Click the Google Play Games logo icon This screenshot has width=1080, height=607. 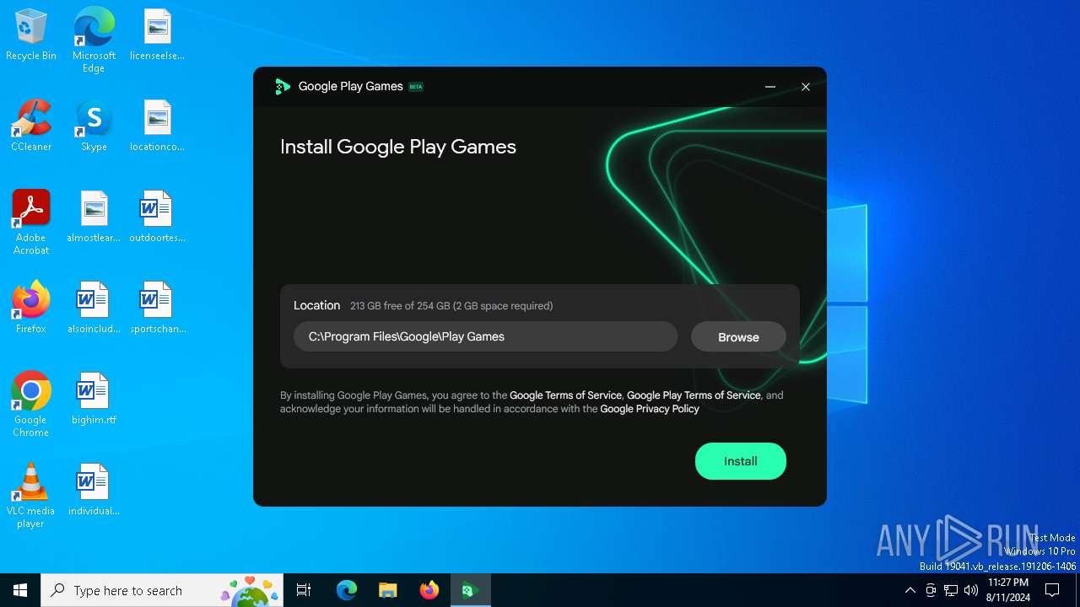[x=283, y=87]
